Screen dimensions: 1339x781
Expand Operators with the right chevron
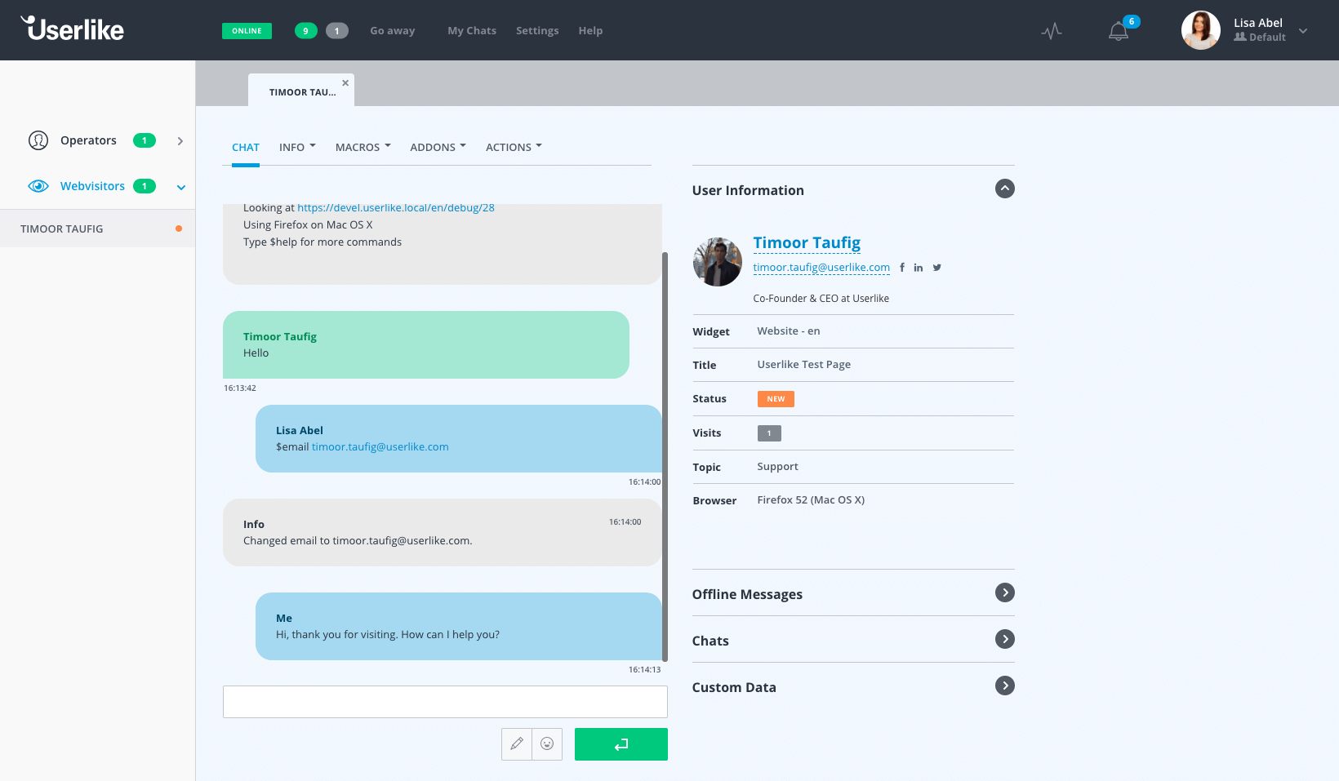[180, 141]
